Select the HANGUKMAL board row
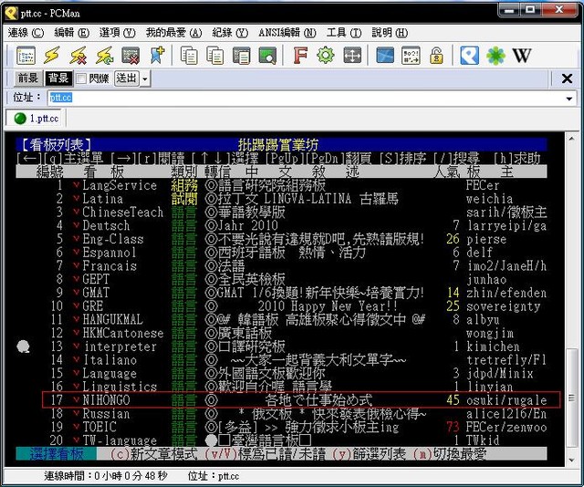 click(x=281, y=319)
